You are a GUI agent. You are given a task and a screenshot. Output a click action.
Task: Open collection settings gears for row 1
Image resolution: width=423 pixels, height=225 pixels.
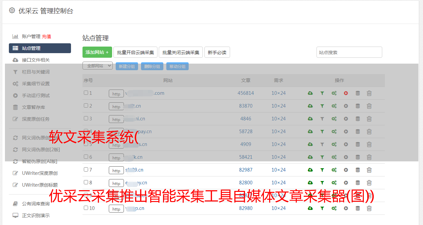(334, 93)
